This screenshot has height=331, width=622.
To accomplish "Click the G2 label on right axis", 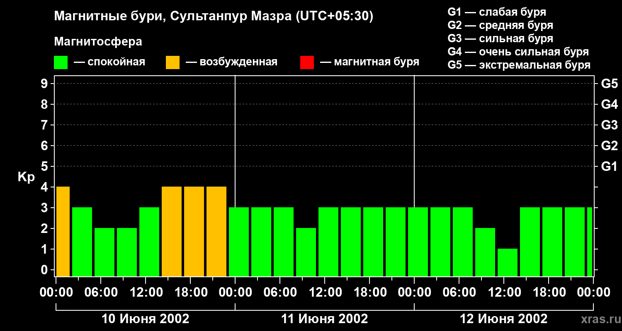I will click(610, 146).
